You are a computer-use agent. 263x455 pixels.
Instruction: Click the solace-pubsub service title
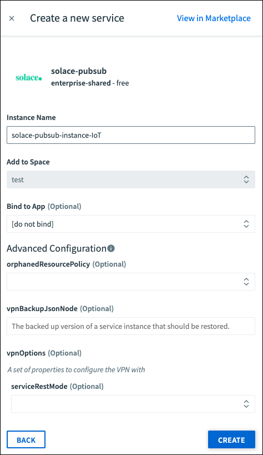coord(79,71)
